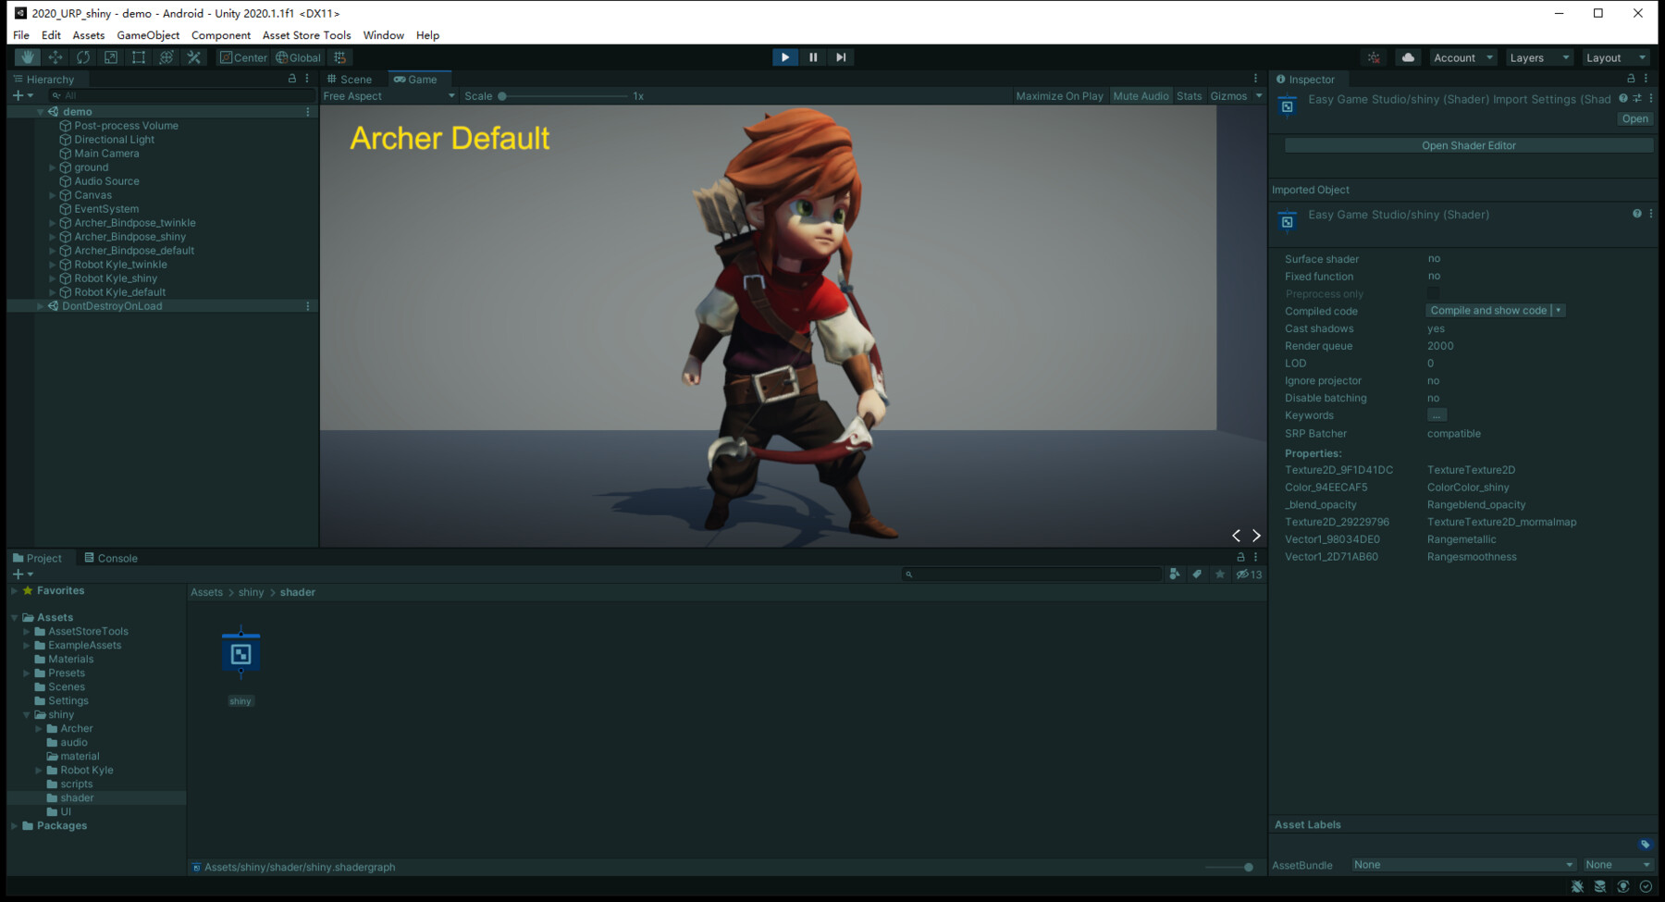
Task: Select the Rotate tool
Action: click(x=83, y=56)
